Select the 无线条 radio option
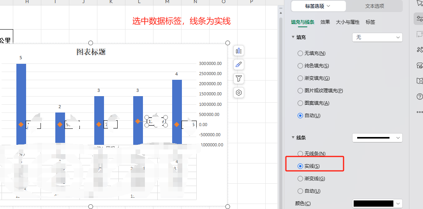423x209 pixels. pyautogui.click(x=300, y=154)
